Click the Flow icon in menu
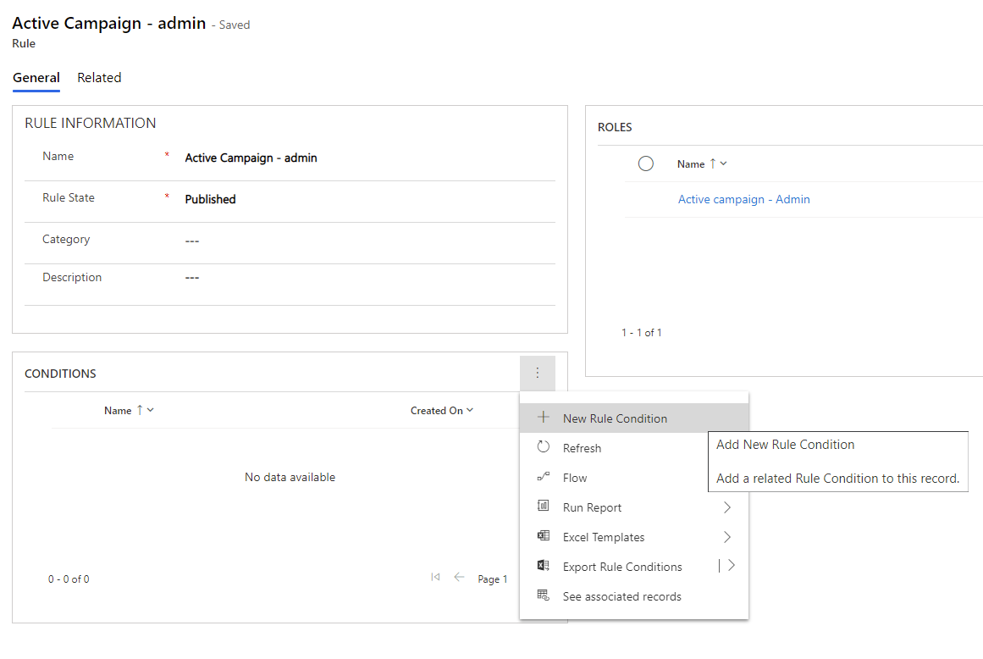This screenshot has width=983, height=659. pos(544,477)
